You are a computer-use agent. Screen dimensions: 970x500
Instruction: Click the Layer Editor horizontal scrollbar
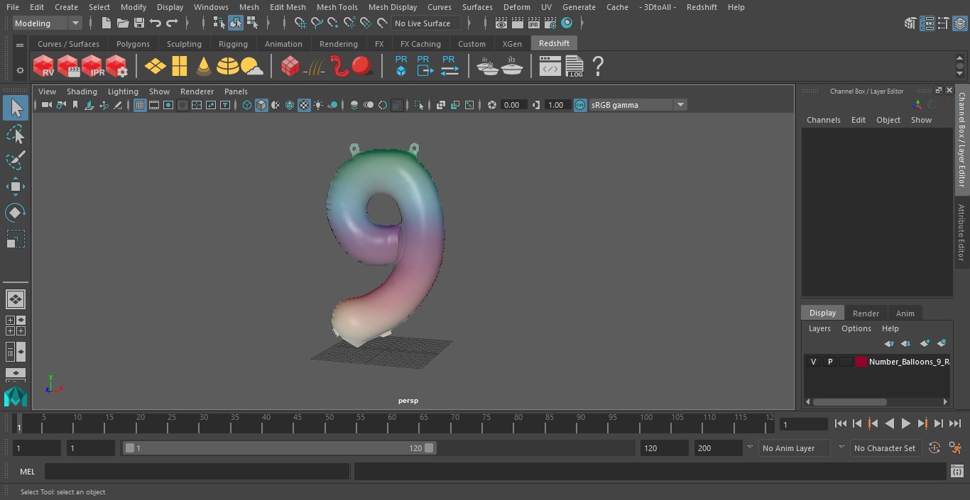[849, 401]
